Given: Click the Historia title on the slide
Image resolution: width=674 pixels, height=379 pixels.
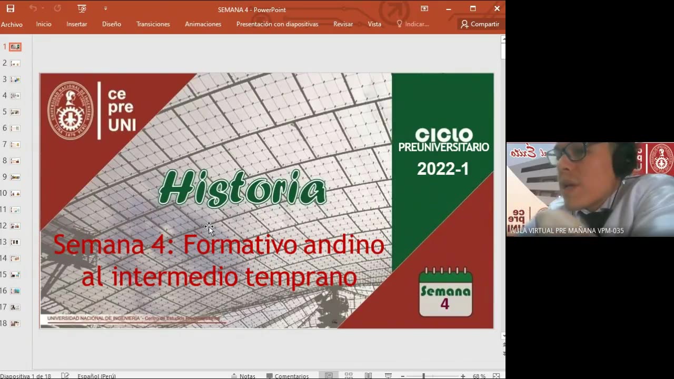Looking at the screenshot, I should [242, 188].
